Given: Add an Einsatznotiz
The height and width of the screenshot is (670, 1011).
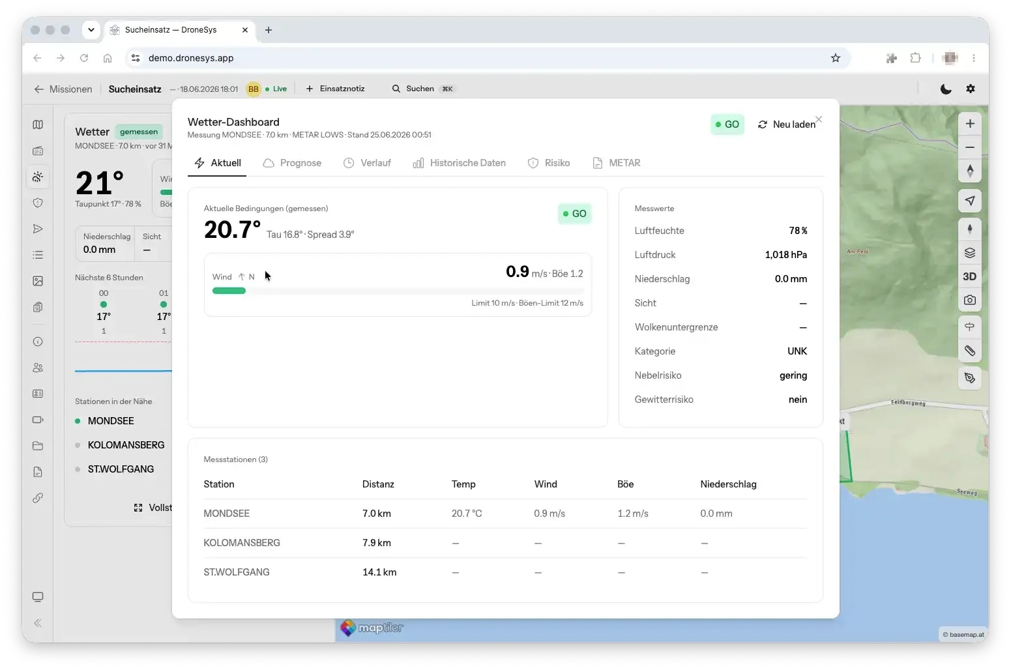Looking at the screenshot, I should (335, 89).
